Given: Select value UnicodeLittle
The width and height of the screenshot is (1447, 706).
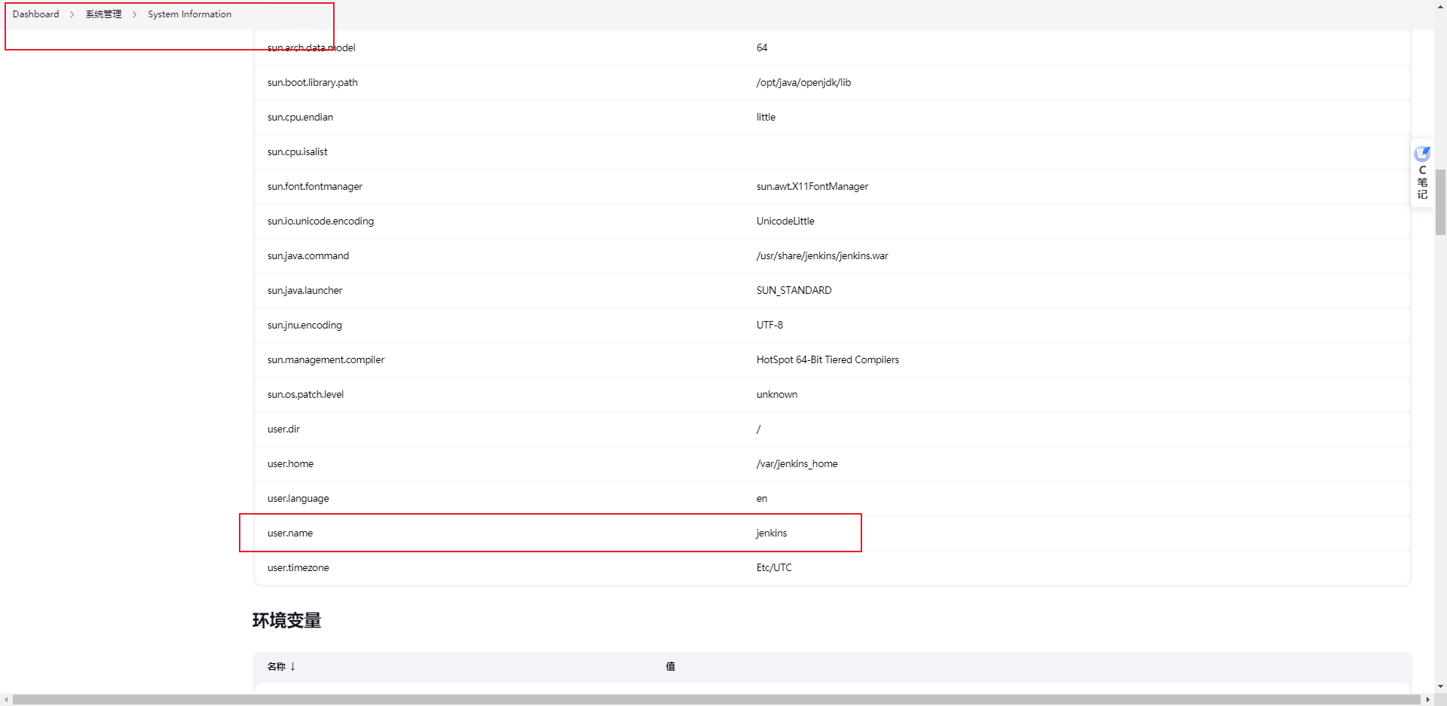Looking at the screenshot, I should (x=785, y=221).
